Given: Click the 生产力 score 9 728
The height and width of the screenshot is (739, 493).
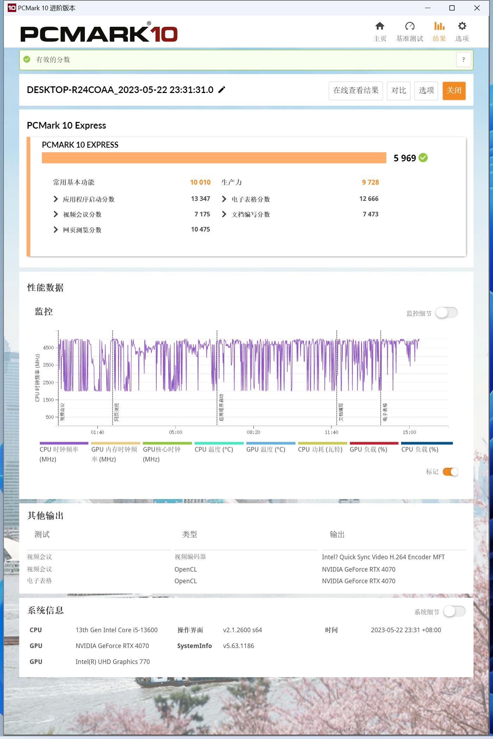Looking at the screenshot, I should pos(370,182).
